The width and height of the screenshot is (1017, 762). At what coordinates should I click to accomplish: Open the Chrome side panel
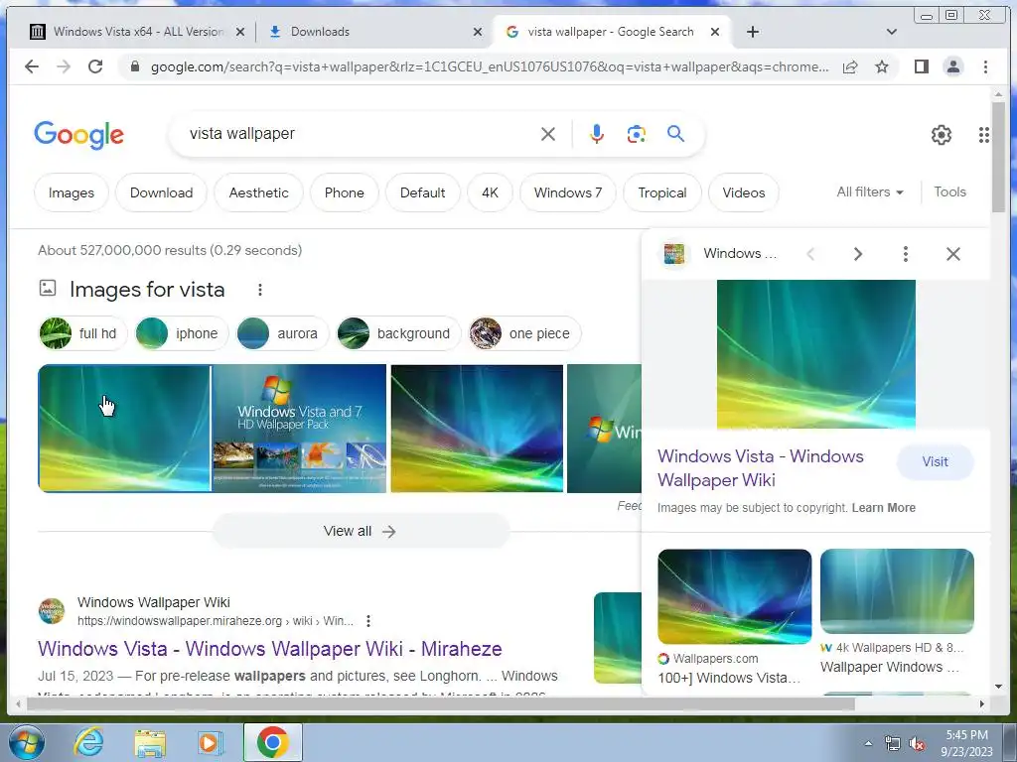click(921, 66)
